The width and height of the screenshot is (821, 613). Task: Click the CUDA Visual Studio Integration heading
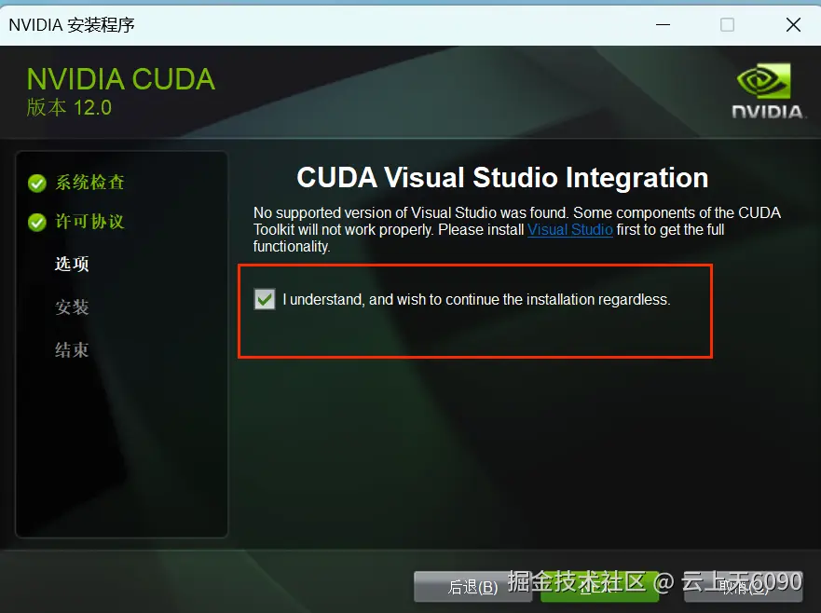(502, 177)
